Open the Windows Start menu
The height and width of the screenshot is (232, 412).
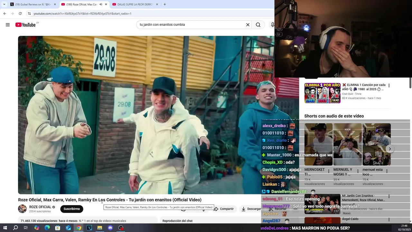(x=5, y=228)
